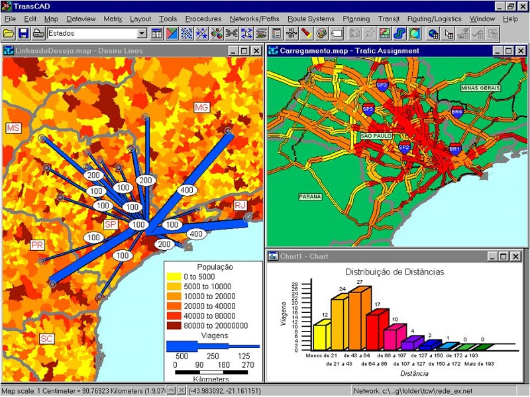The width and height of the screenshot is (530, 397).
Task: Open the Help menu
Action: [x=510, y=19]
